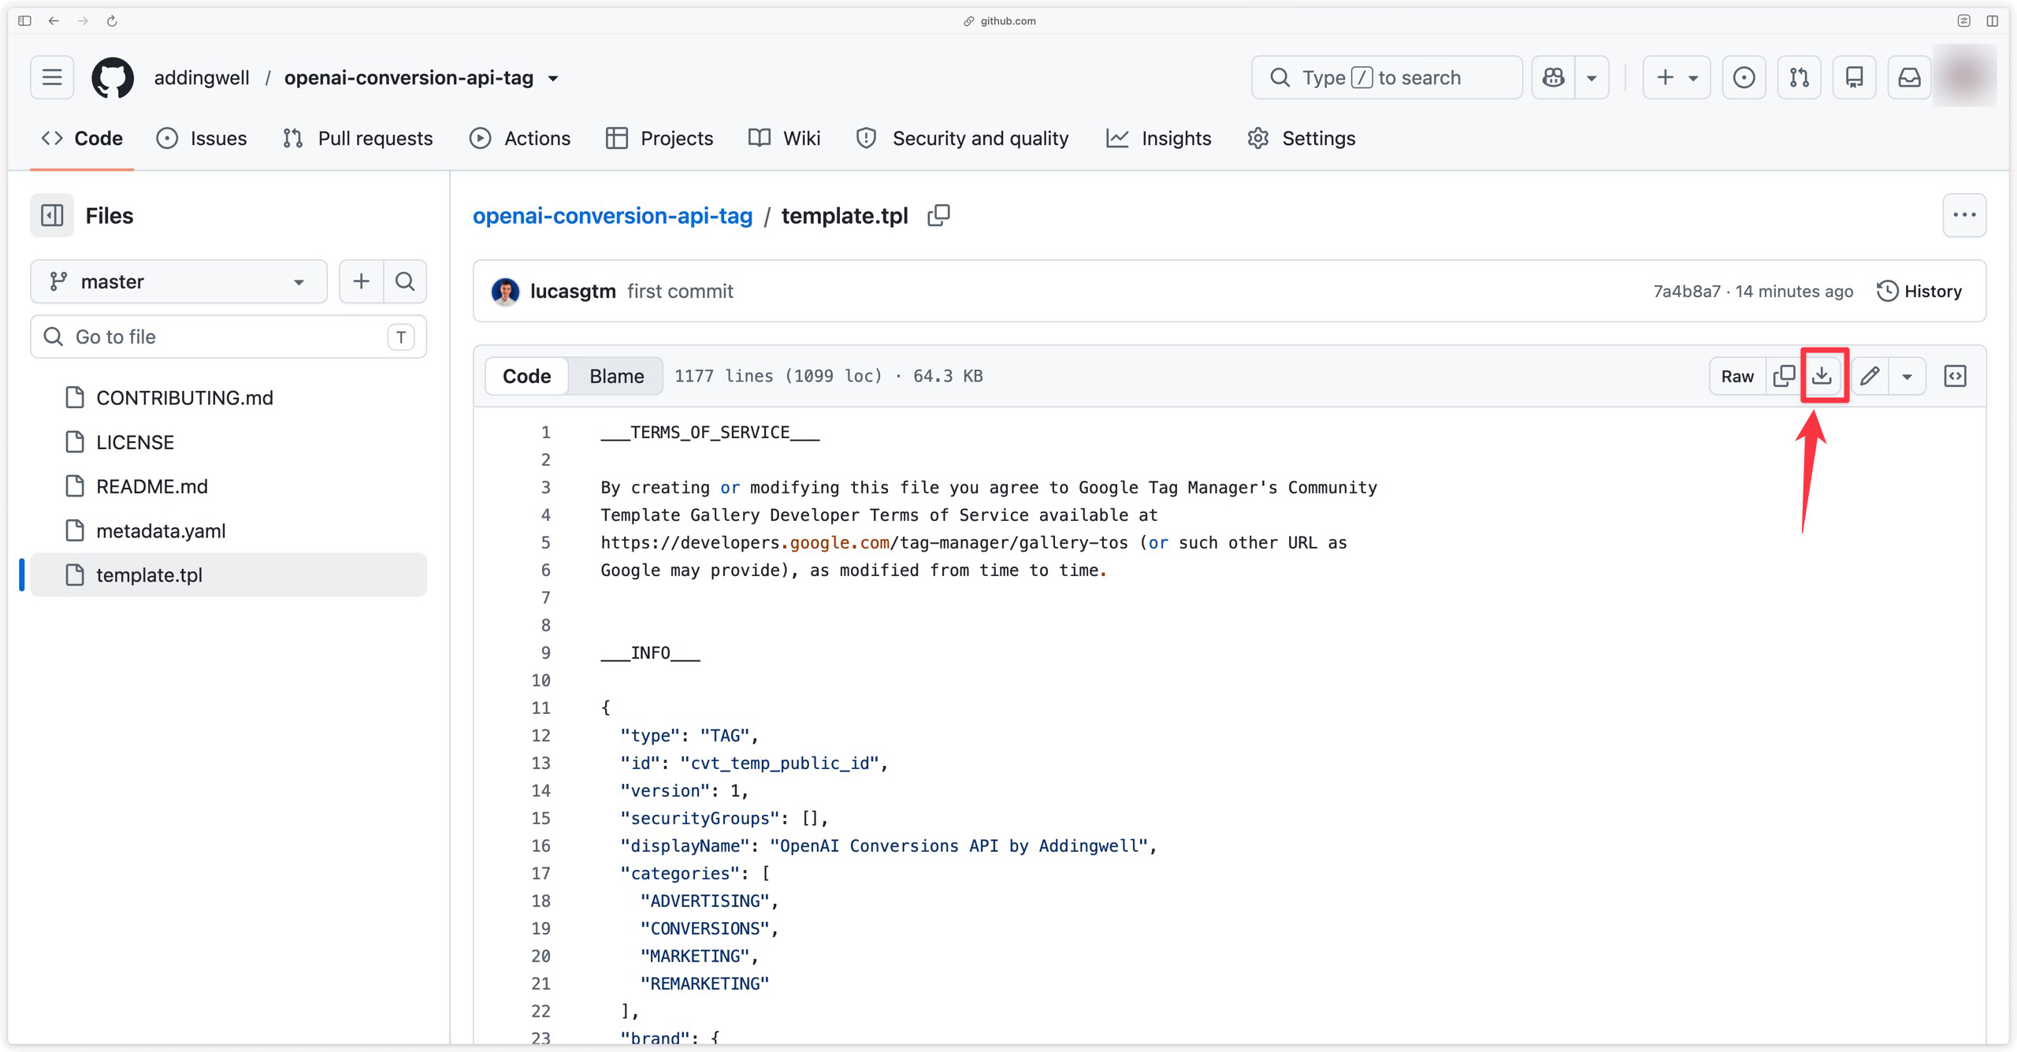Switch to the Actions tab

point(520,139)
